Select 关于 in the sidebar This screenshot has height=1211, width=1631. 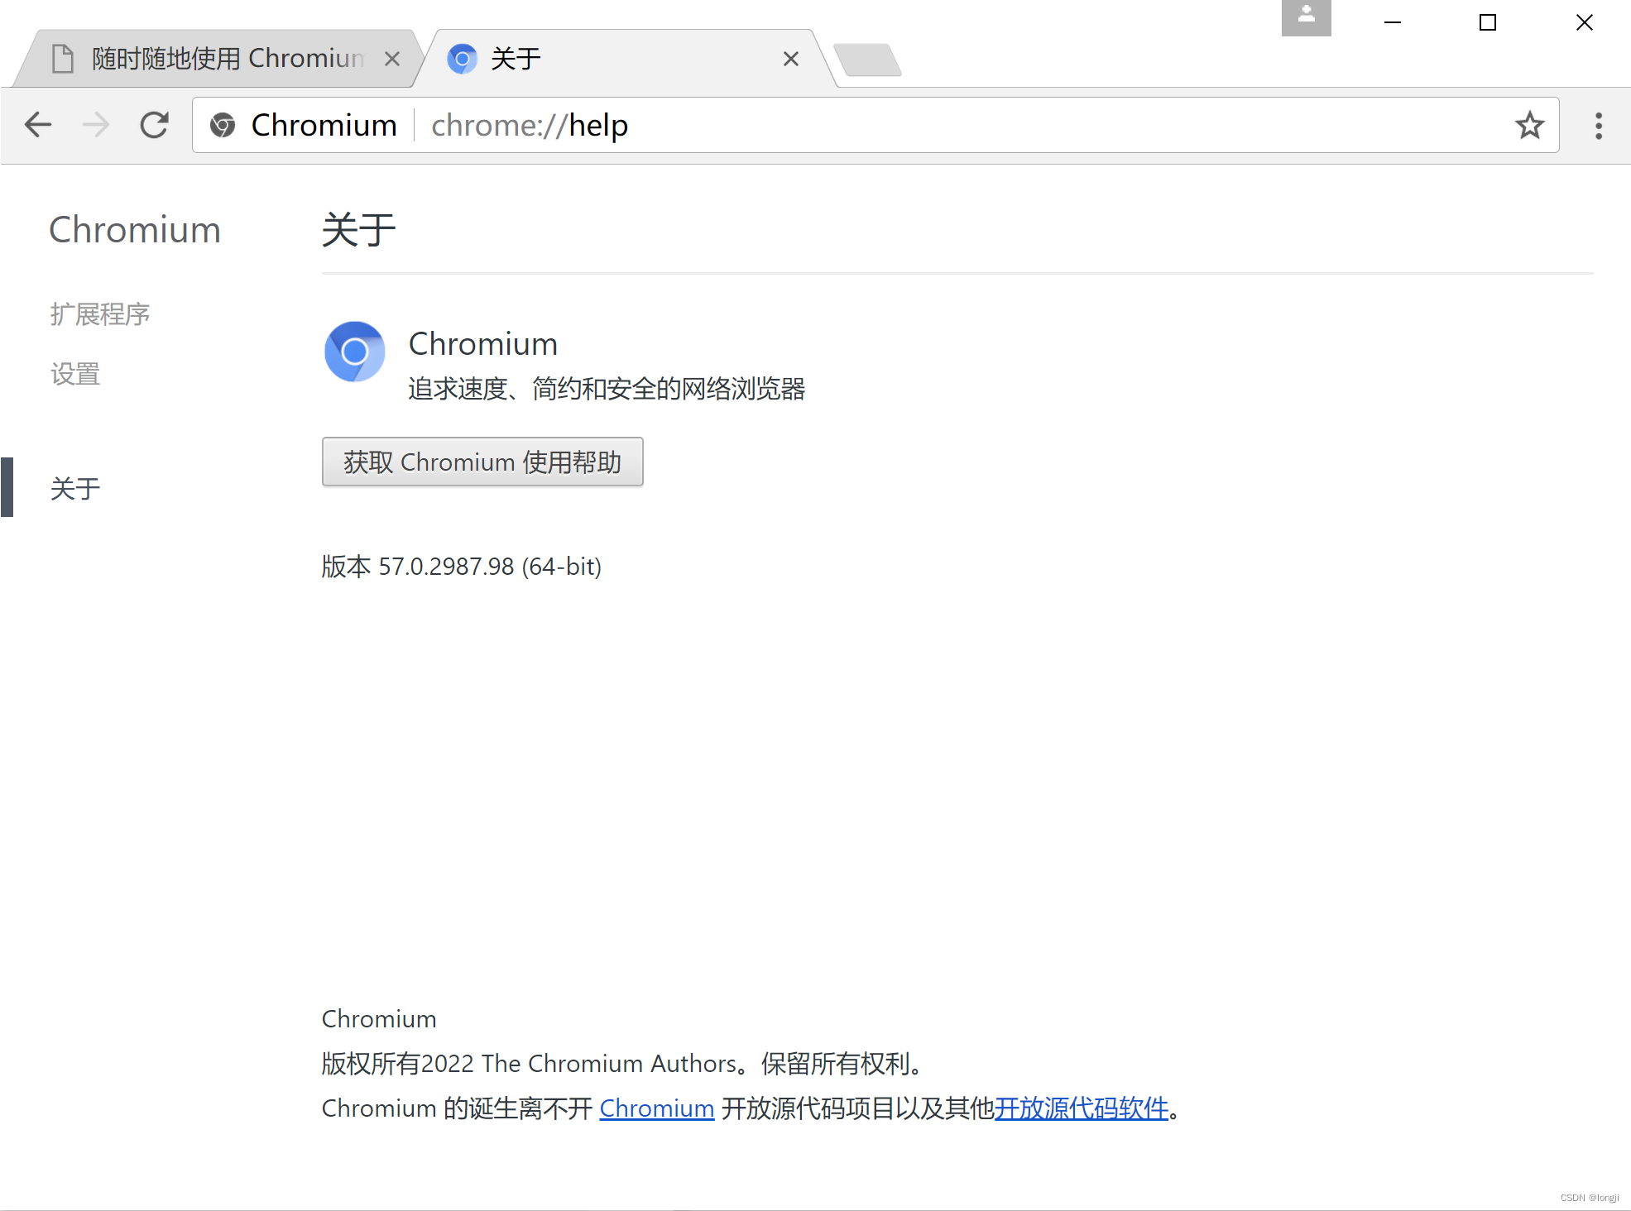pyautogui.click(x=74, y=488)
